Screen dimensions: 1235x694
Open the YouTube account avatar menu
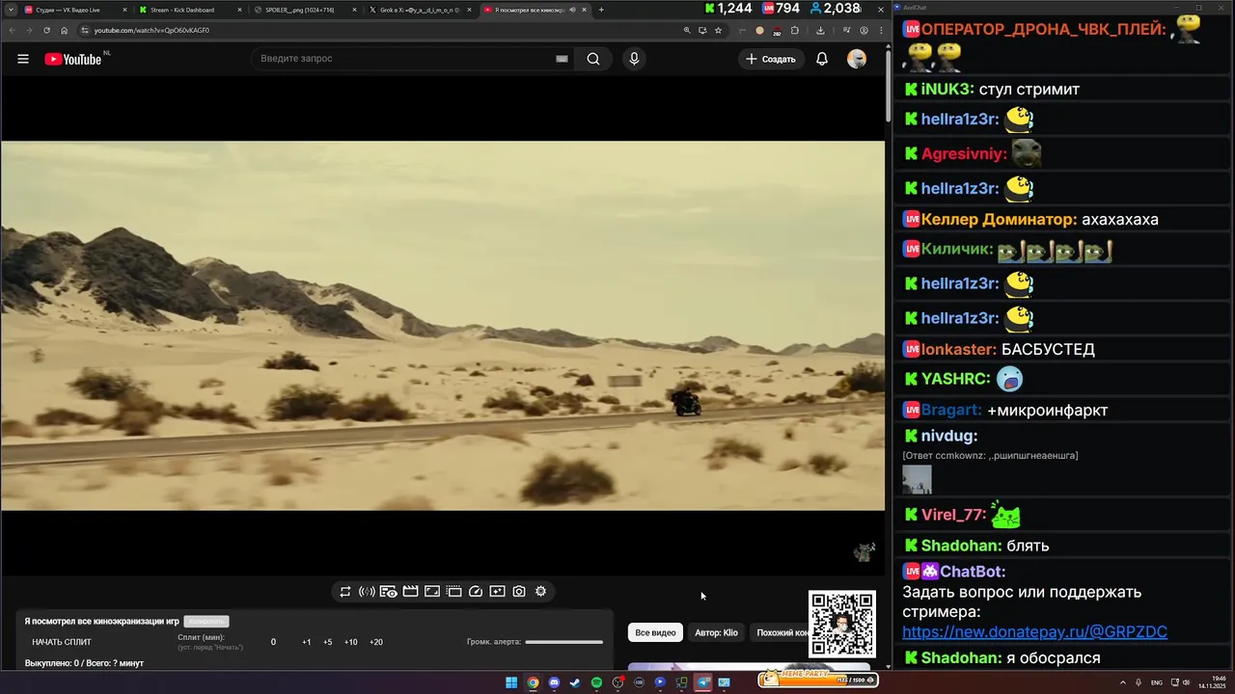coord(857,59)
